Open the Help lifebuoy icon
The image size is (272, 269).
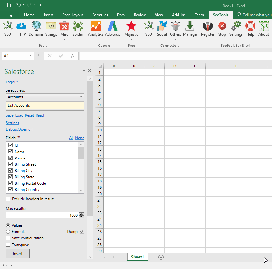[250, 26]
